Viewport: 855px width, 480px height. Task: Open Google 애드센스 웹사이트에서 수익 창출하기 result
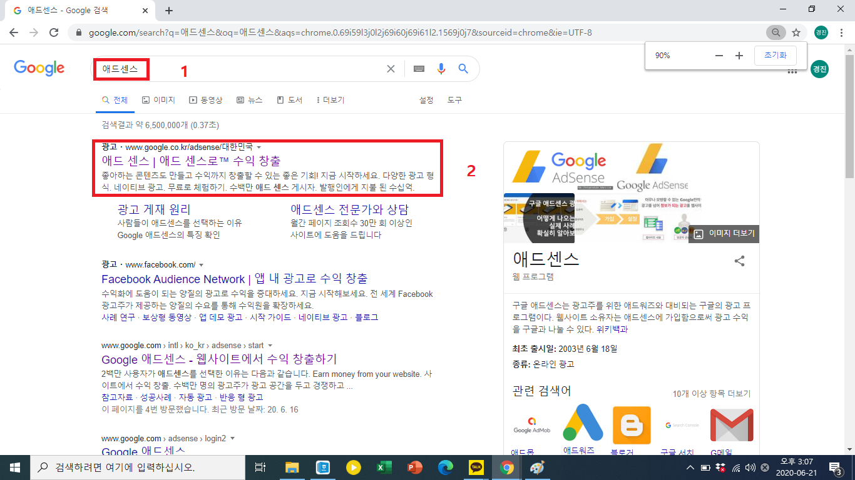coord(219,359)
